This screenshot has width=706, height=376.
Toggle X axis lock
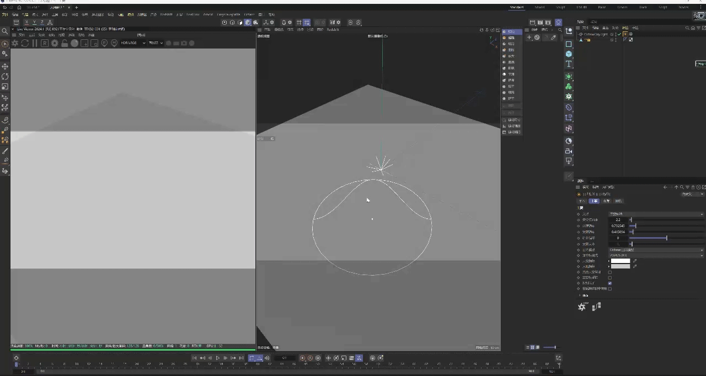26,23
